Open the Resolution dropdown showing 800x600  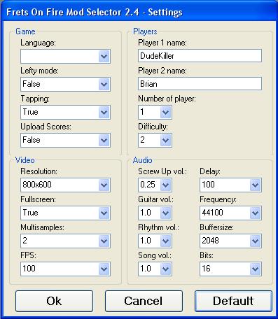coord(65,185)
